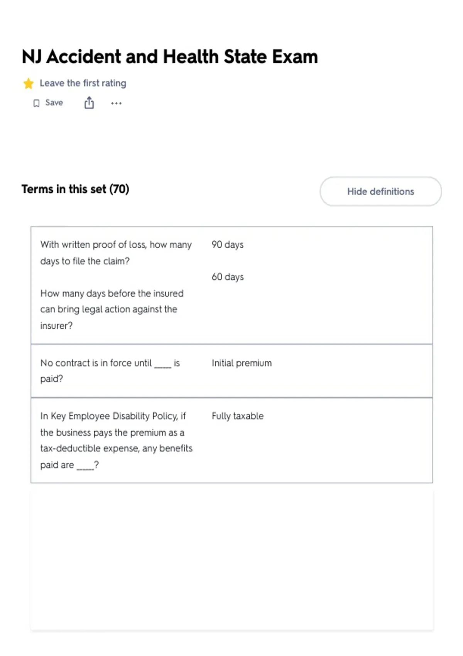Select the legal action against insurer question
Image resolution: width=463 pixels, height=656 pixels.
click(x=112, y=309)
